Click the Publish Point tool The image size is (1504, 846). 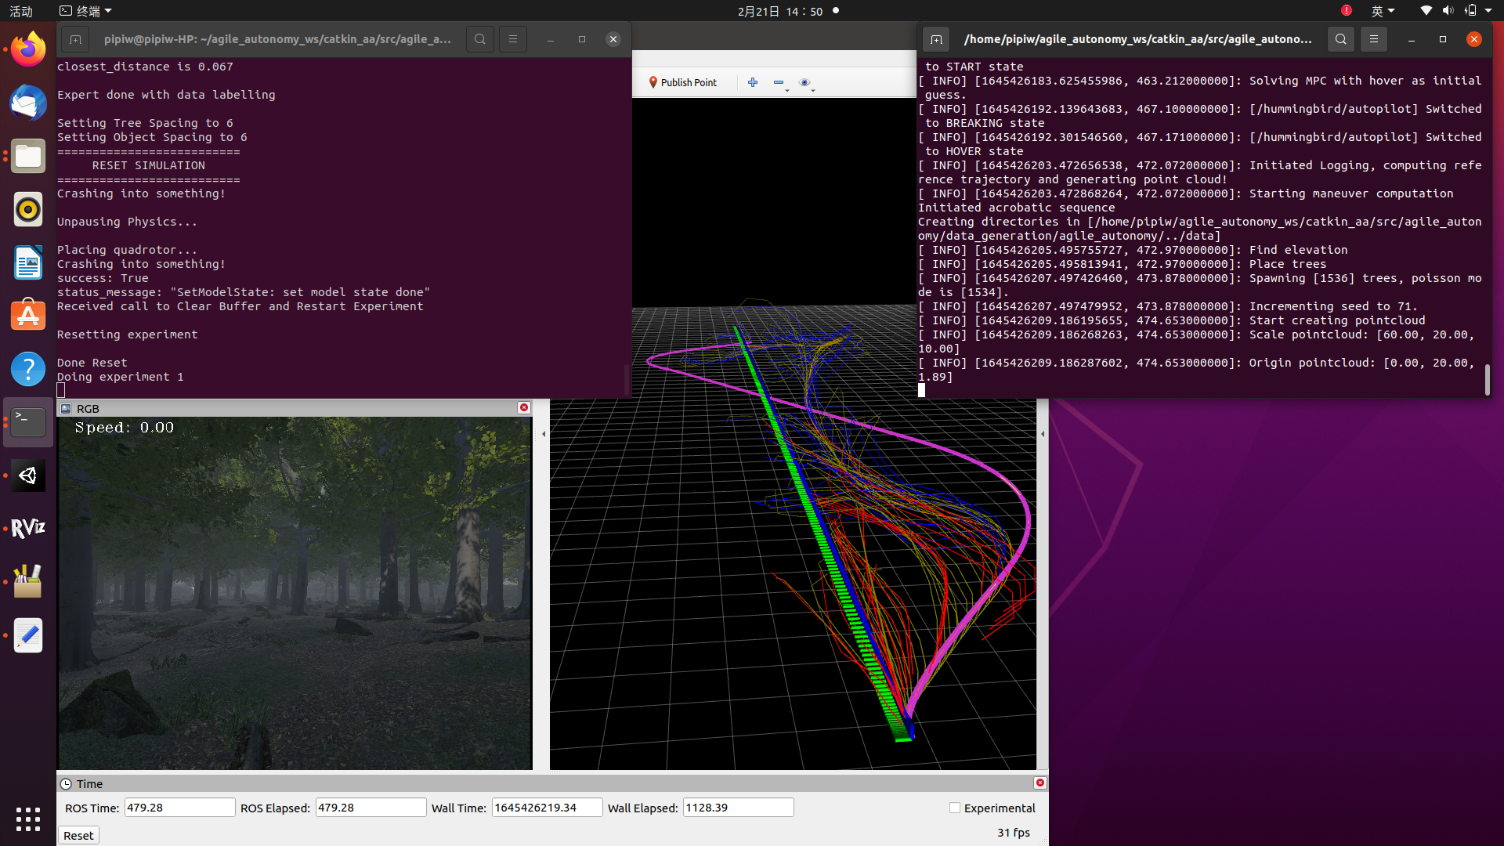[x=682, y=82]
